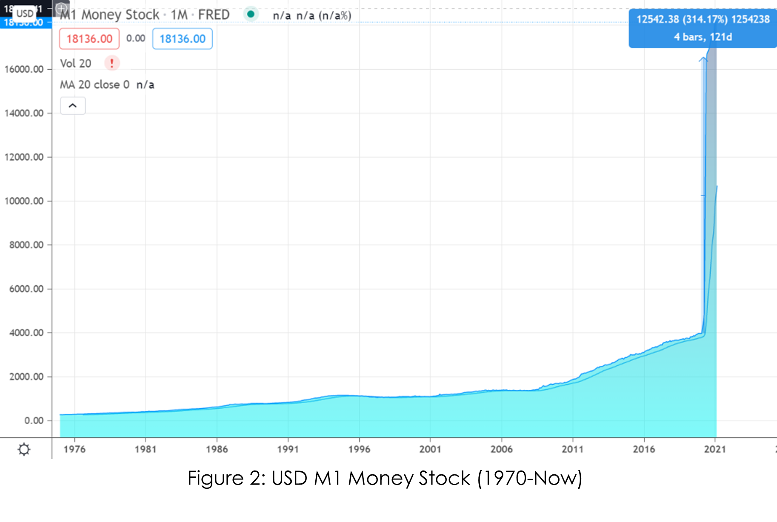Click the plus icon on price axis
Screen dimensions: 777x522
(x=61, y=8)
